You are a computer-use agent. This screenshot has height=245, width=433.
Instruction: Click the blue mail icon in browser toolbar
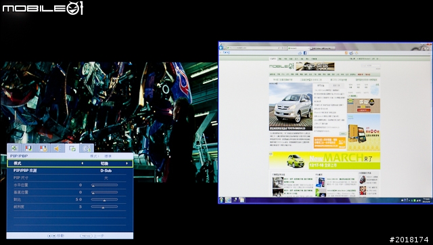[351, 53]
